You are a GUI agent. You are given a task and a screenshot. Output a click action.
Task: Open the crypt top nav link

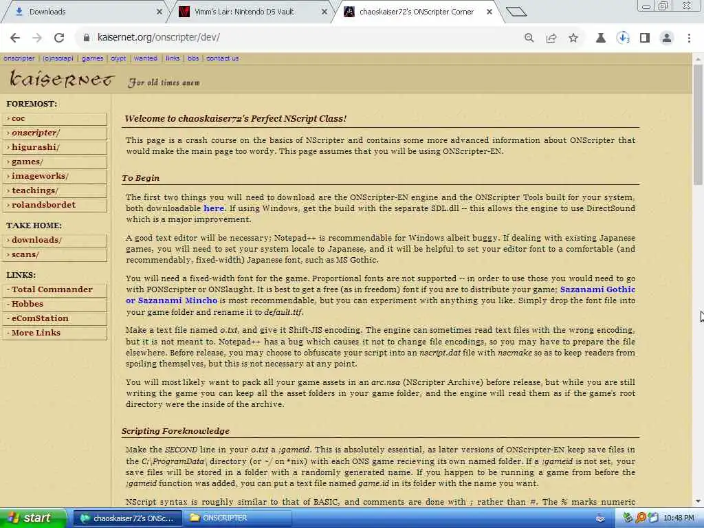(x=118, y=58)
